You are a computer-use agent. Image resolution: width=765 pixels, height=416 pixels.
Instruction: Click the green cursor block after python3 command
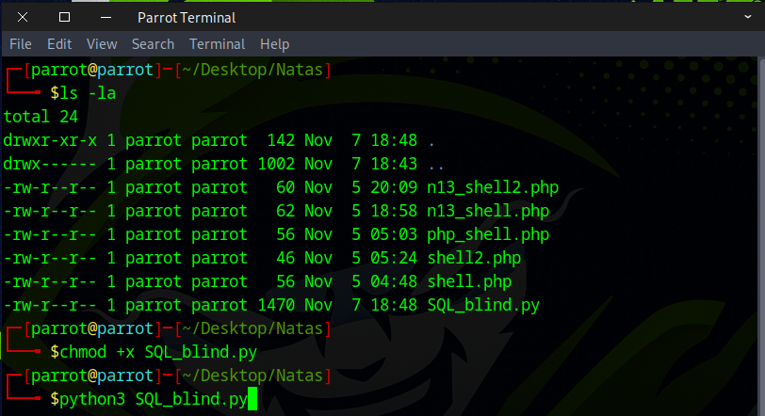252,399
